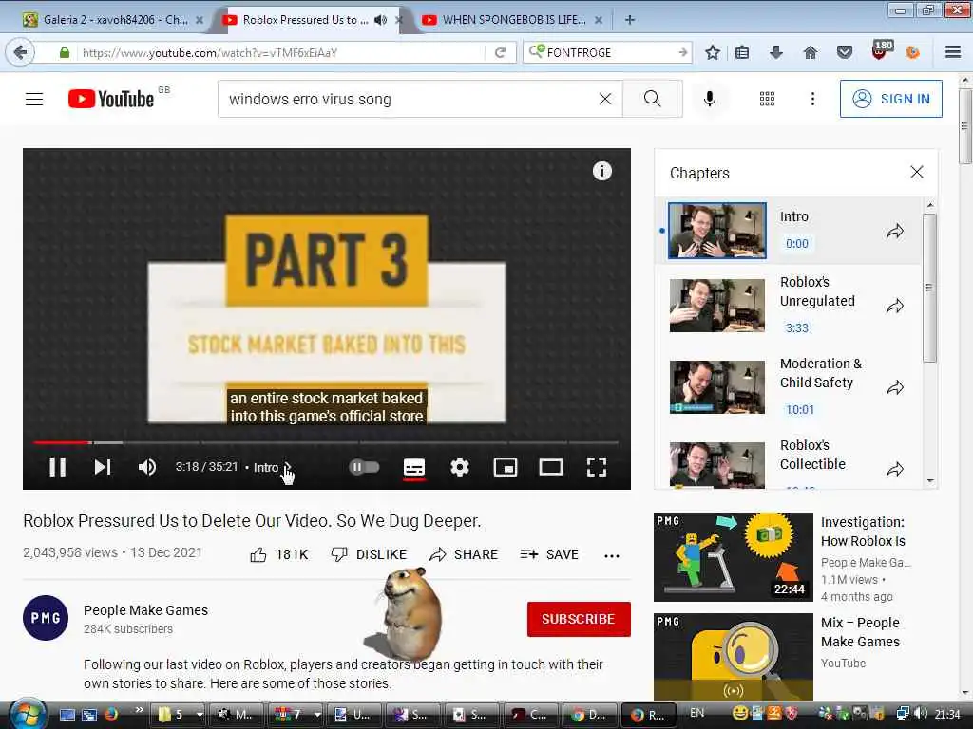
Task: Like the video with thumbs up
Action: click(x=278, y=554)
